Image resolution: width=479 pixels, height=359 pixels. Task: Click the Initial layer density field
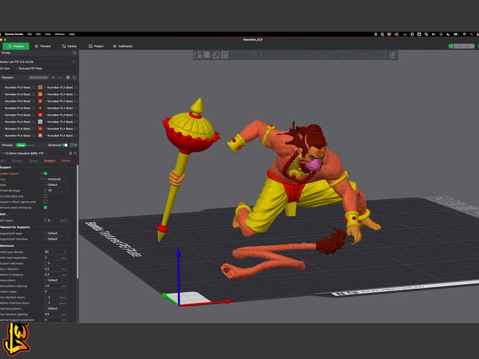56,252
